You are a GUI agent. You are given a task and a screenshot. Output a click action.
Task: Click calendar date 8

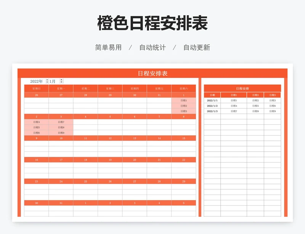pos(184,116)
